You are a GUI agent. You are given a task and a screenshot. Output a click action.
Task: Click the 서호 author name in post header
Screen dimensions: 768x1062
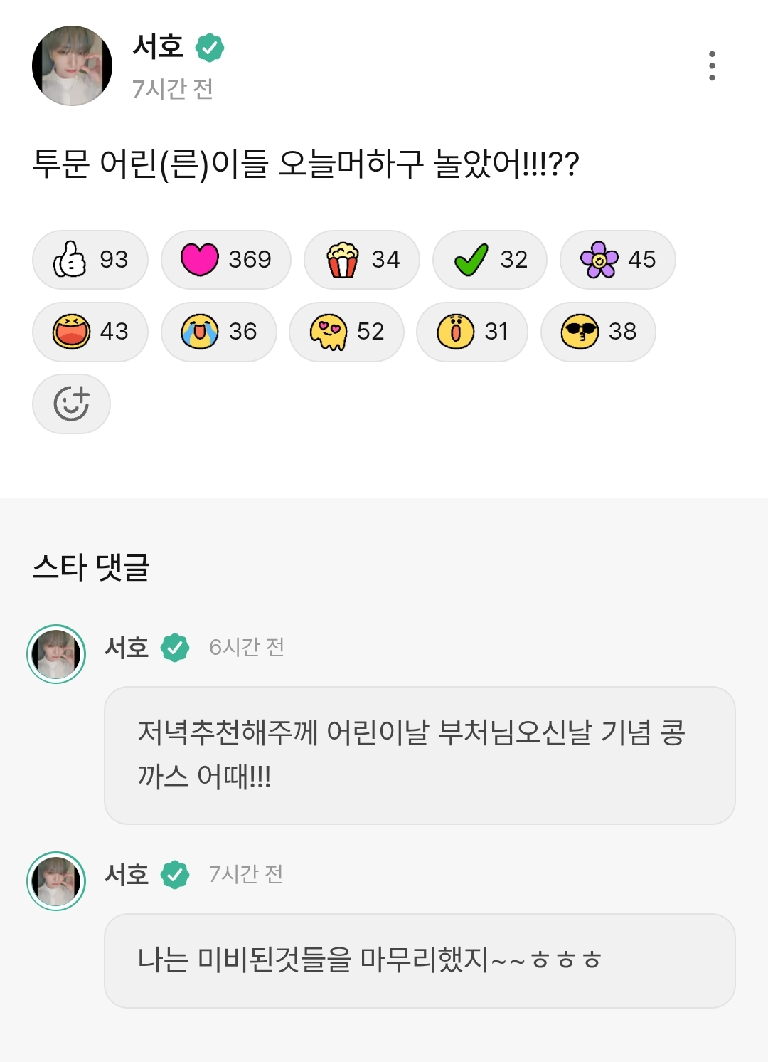click(x=158, y=47)
